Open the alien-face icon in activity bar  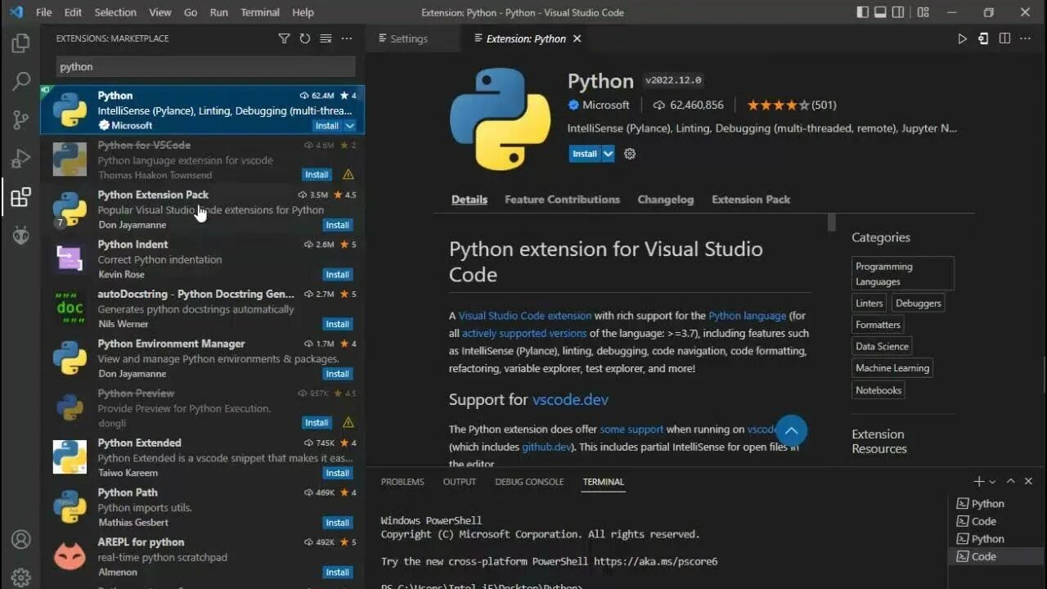[x=20, y=236]
